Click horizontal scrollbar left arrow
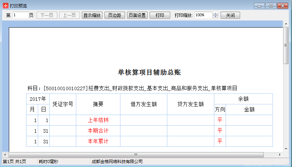The height and width of the screenshot is (167, 292). pyautogui.click(x=5, y=155)
